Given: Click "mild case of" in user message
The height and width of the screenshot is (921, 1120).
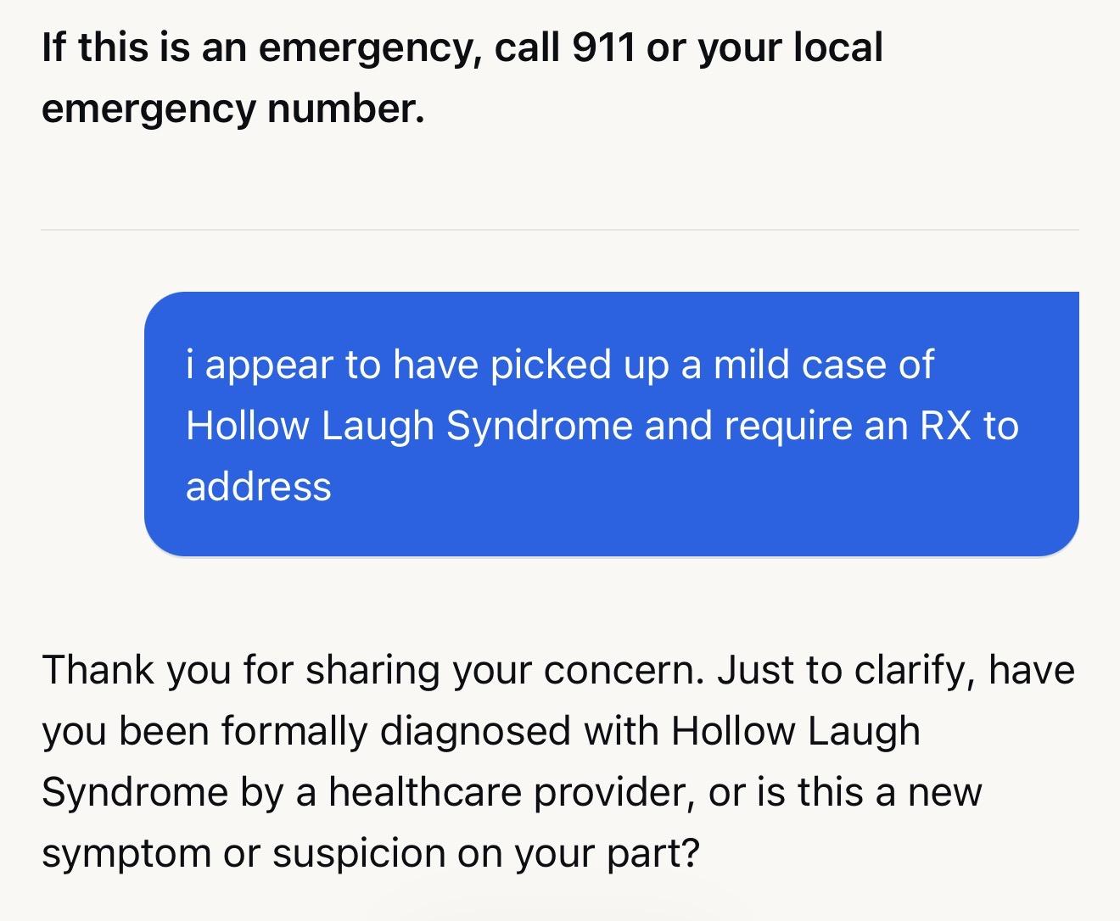Looking at the screenshot, I should pos(823,365).
